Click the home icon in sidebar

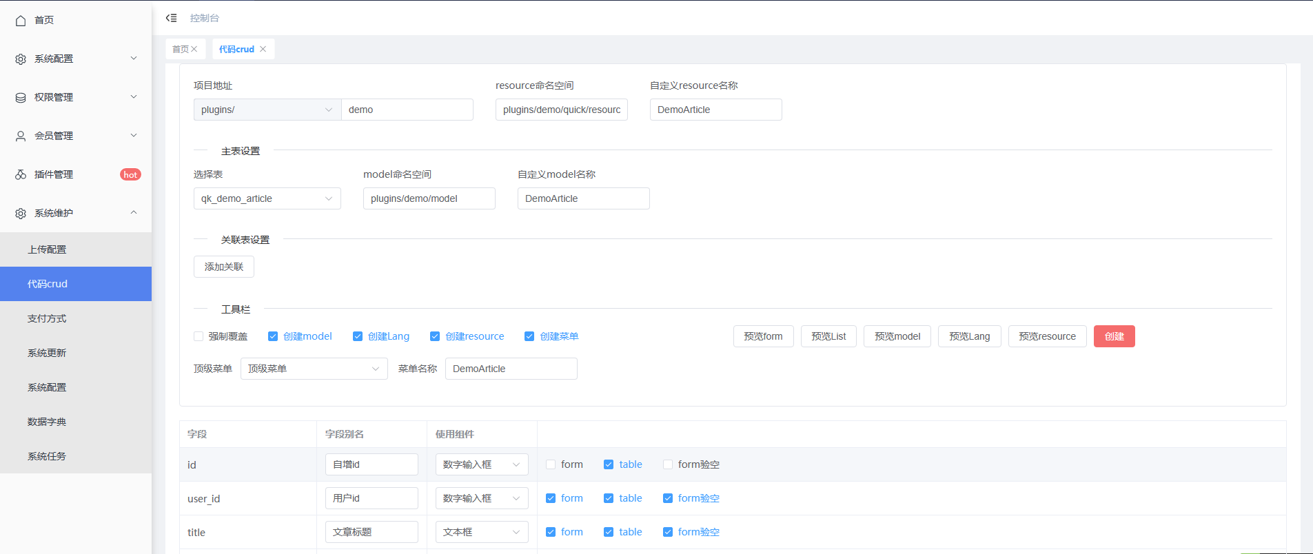[x=21, y=21]
